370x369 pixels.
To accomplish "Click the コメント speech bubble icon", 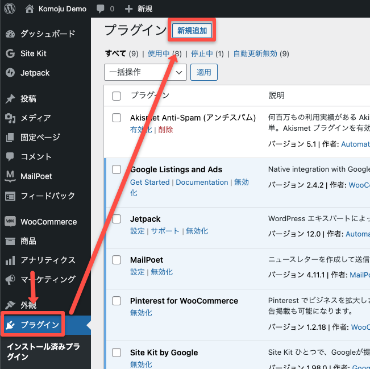I will point(10,157).
